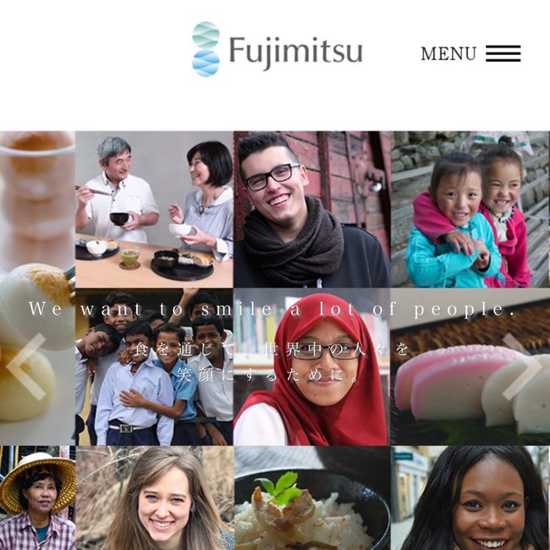This screenshot has height=550, width=550.
Task: Click photo of smiling long-haired blonde woman
Action: pos(154,498)
